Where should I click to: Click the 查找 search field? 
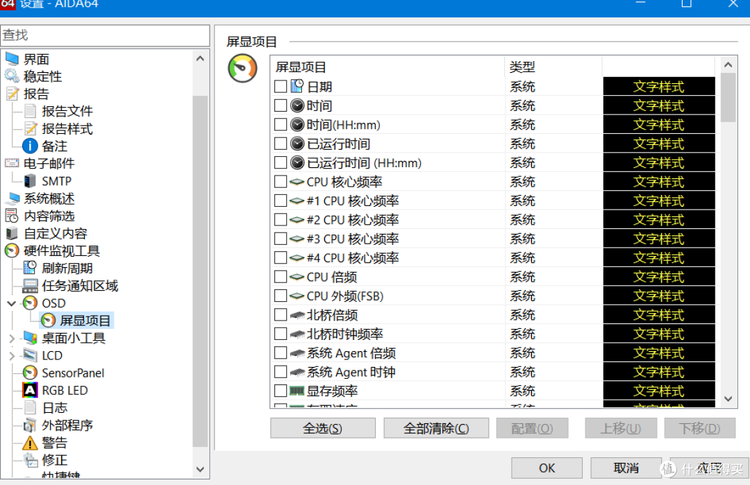coord(105,35)
